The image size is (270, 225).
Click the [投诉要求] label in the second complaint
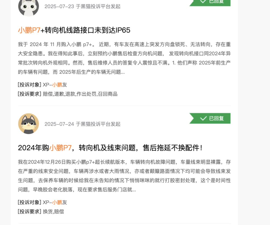tap(29, 212)
